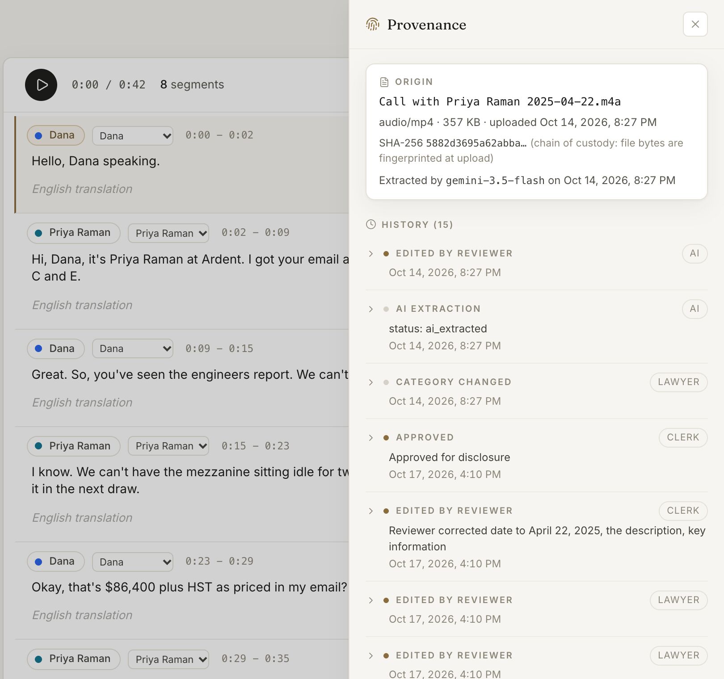This screenshot has width=724, height=679.
Task: Open speaker dropdown for segment 0:00 – 0:02
Action: 133,136
